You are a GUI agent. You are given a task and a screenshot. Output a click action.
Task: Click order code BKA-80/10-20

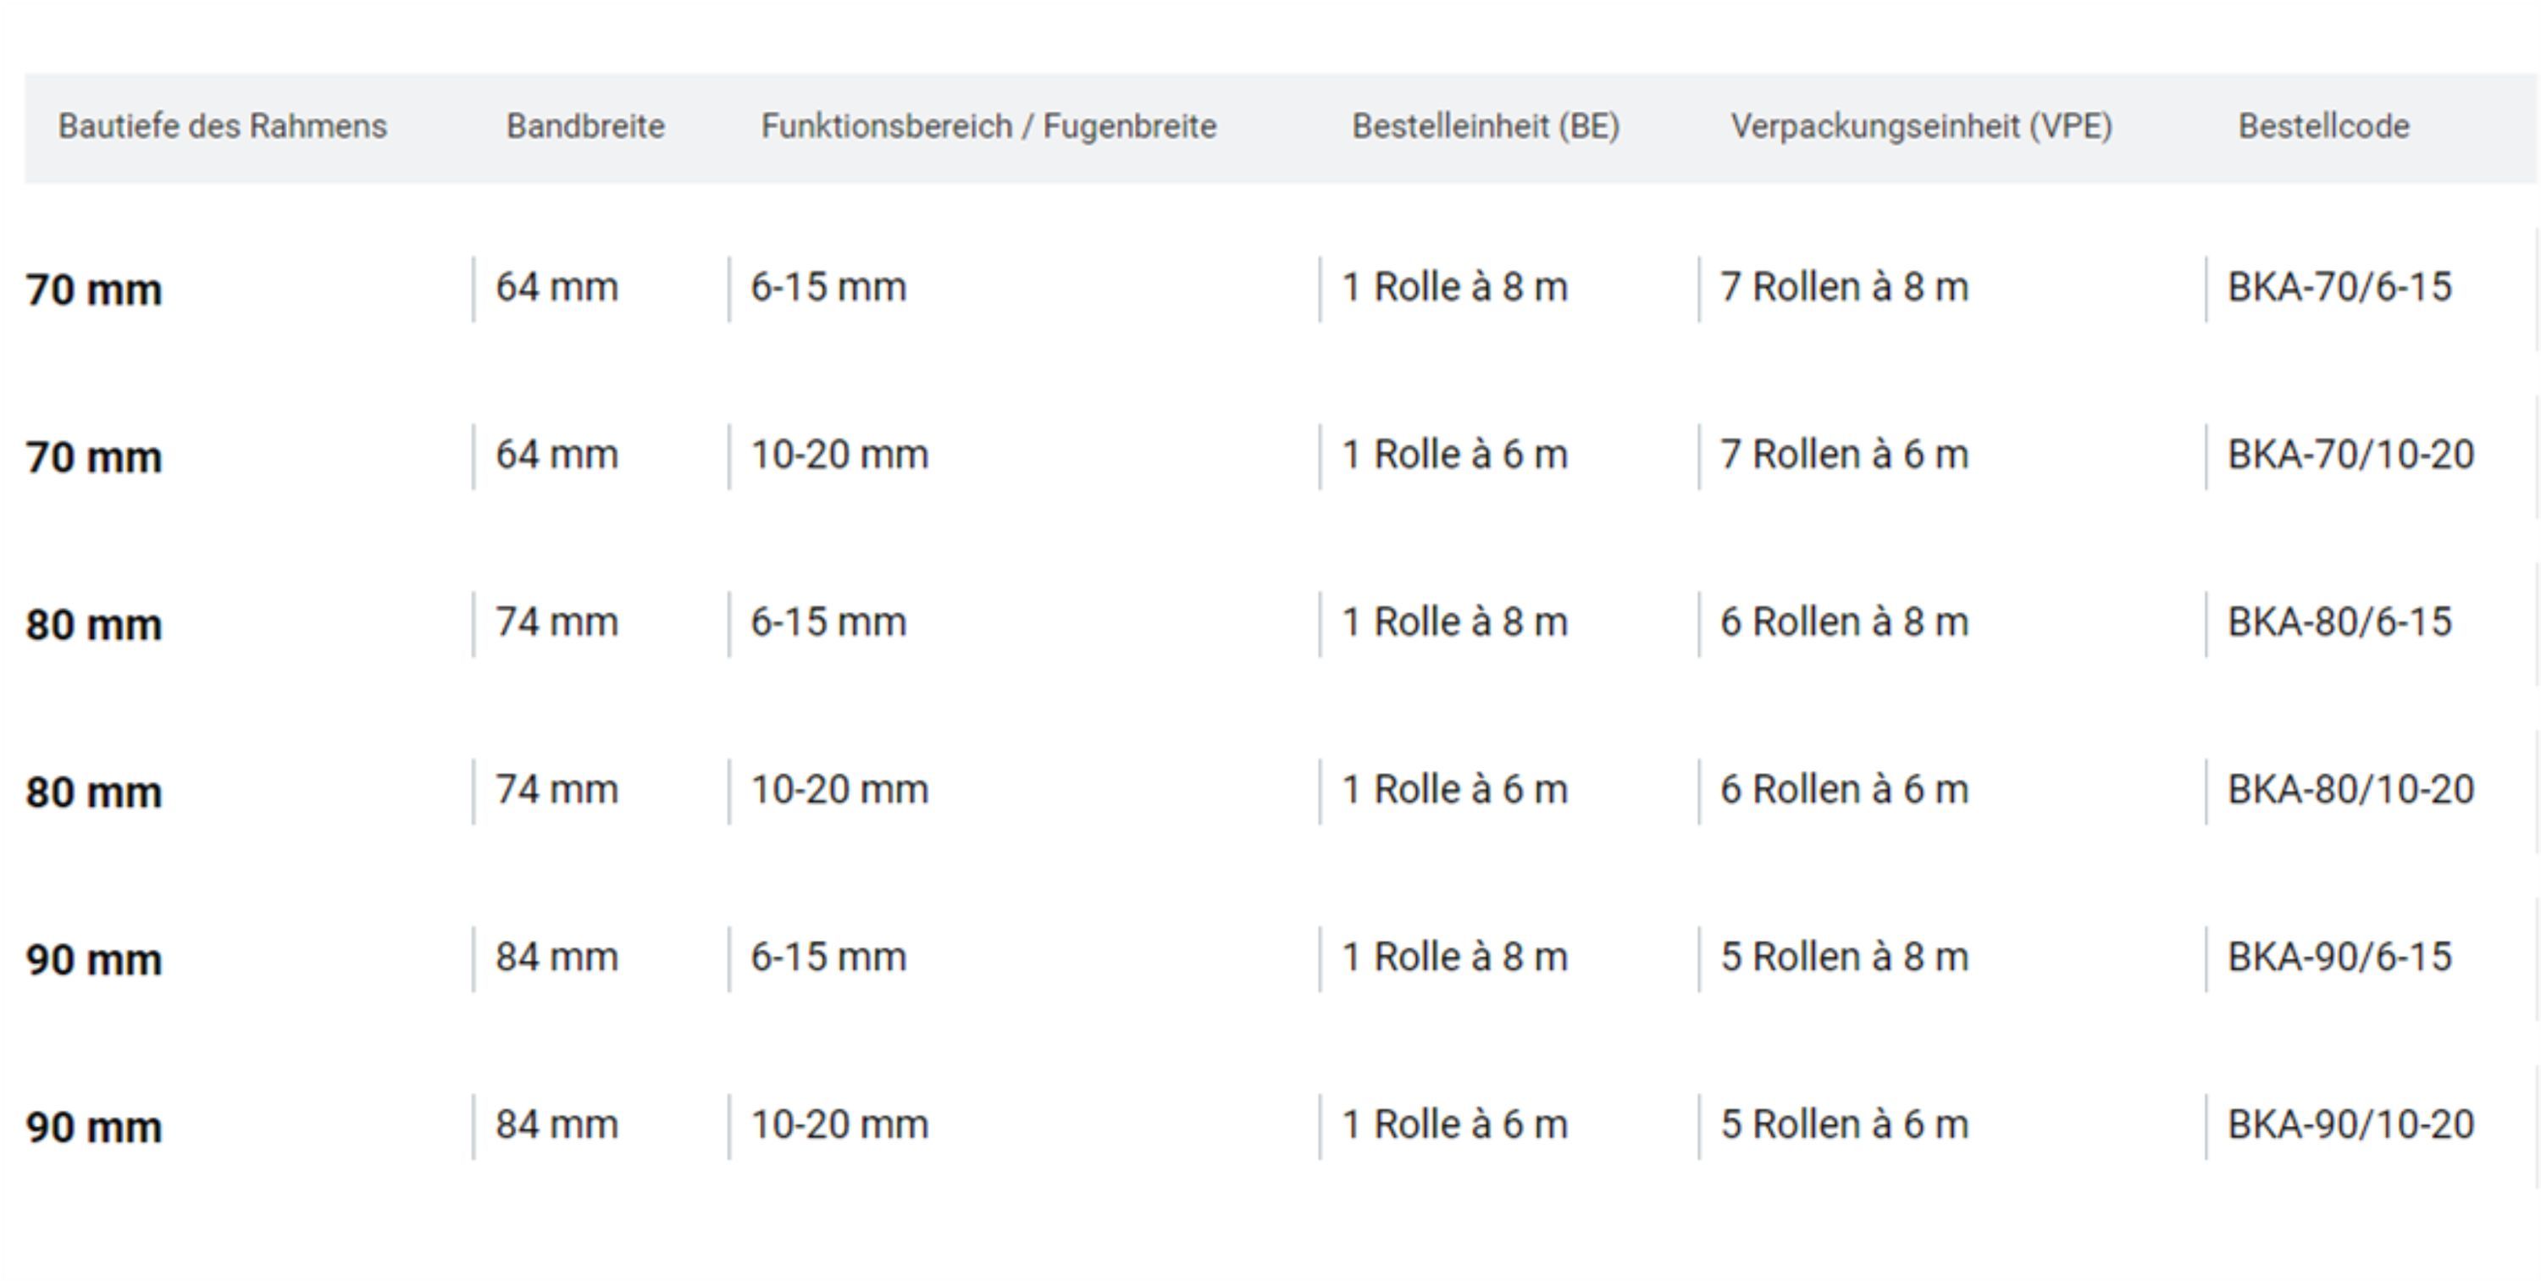tap(2350, 790)
